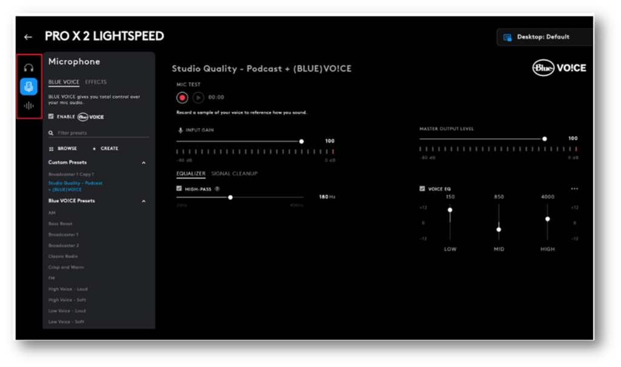Select the Classic Radio preset
This screenshot has width=621, height=367.
[63, 256]
